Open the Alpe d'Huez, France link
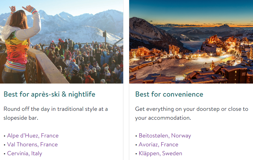The width and height of the screenshot is (253, 160). [33, 136]
